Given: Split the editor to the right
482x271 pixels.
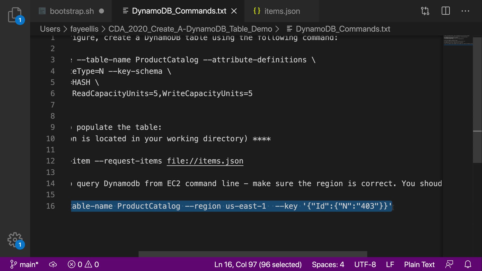Looking at the screenshot, I should (x=446, y=11).
